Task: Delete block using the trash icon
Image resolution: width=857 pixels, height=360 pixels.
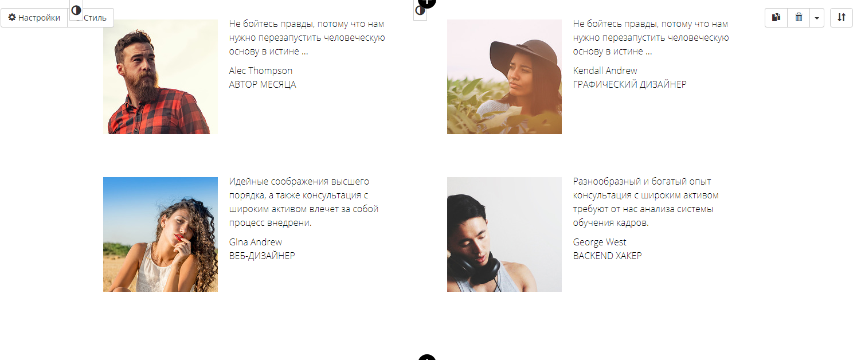Action: (x=799, y=18)
